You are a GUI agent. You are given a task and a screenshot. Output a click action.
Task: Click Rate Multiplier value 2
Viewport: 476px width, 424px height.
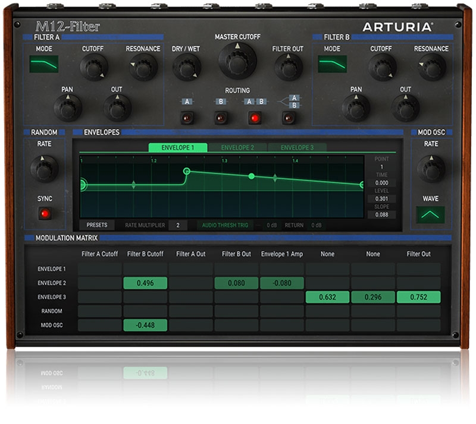click(x=178, y=225)
